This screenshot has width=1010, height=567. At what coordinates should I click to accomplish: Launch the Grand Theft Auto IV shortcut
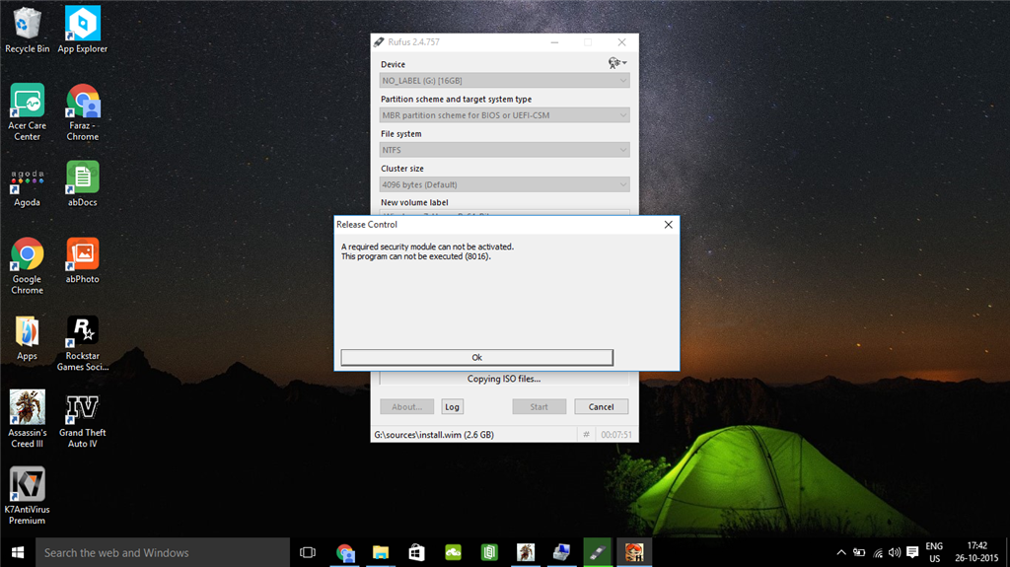(83, 419)
